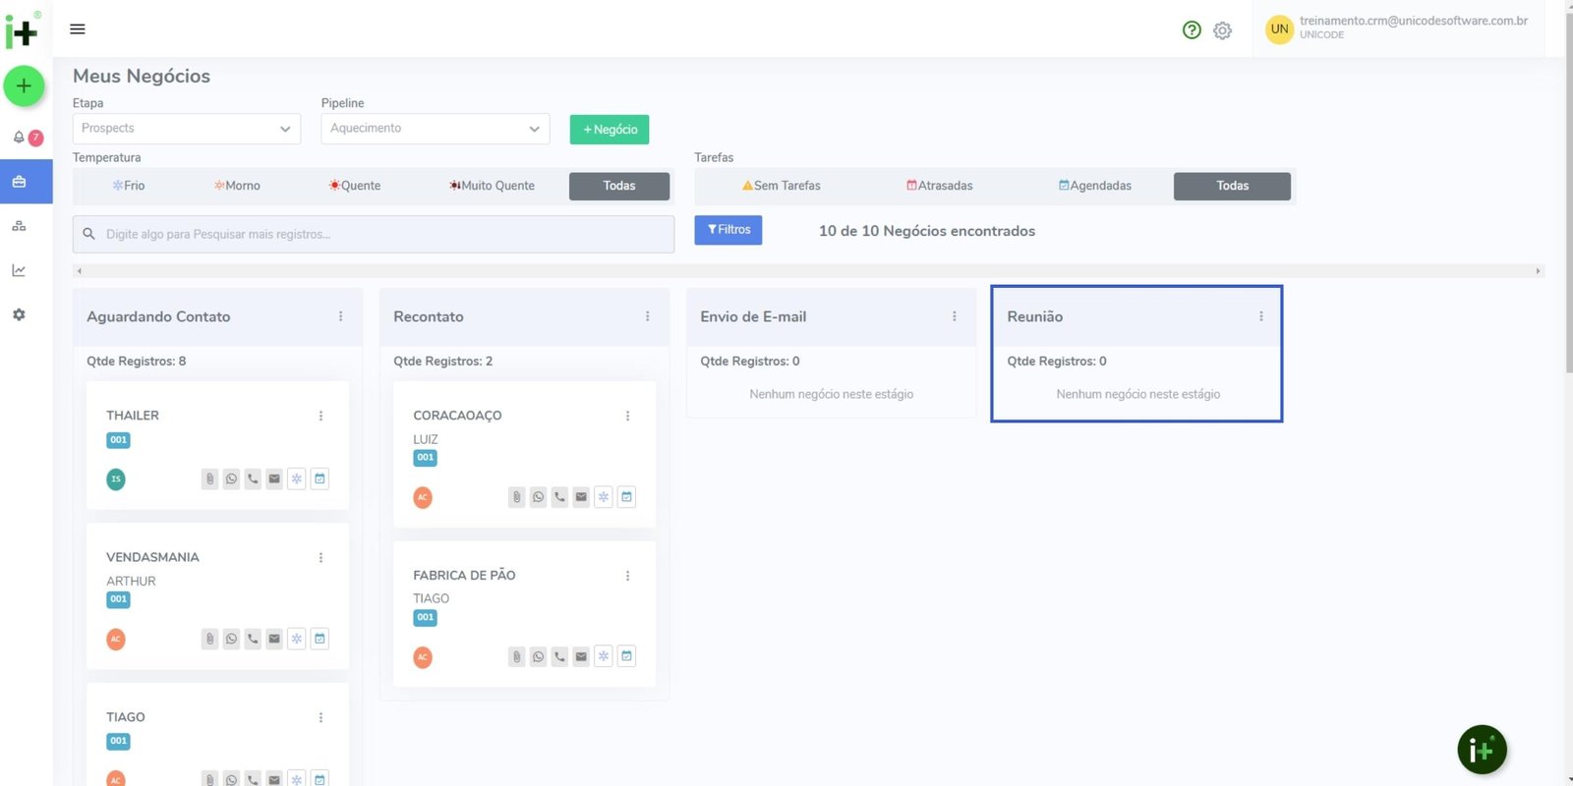The image size is (1573, 786).
Task: Open WhatsApp on the THAILER card
Action: click(x=231, y=479)
